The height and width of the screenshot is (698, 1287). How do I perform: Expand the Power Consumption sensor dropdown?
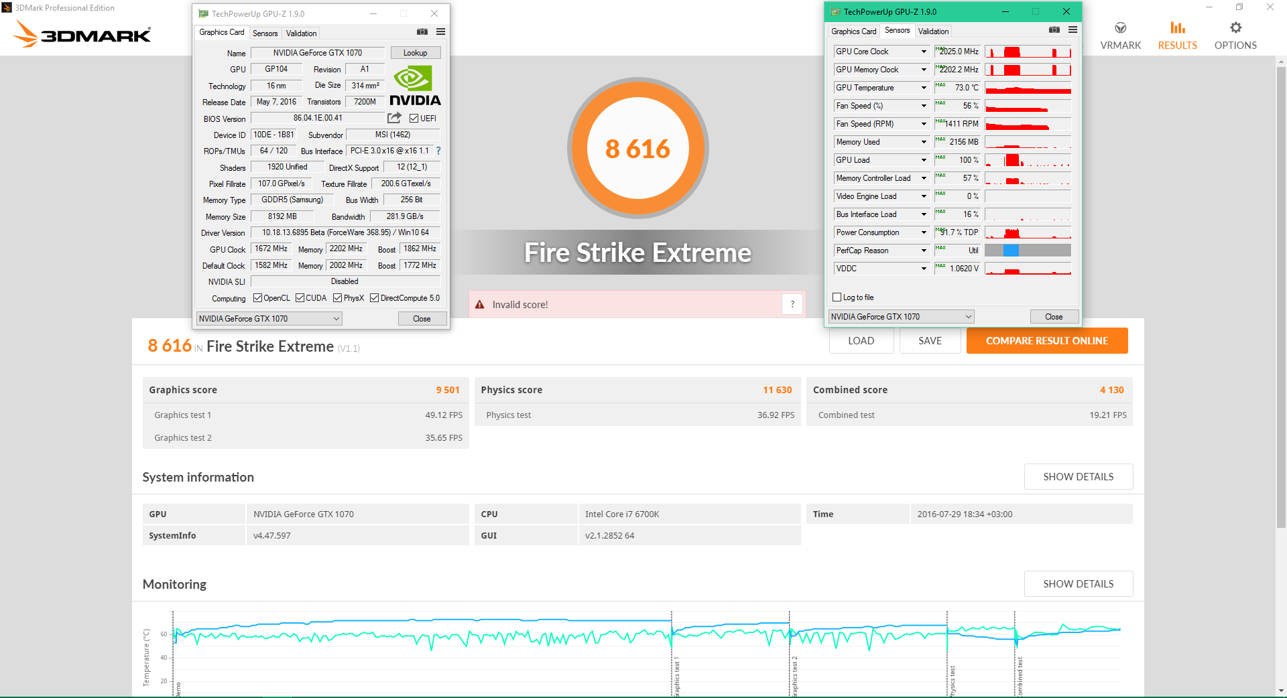tap(924, 232)
